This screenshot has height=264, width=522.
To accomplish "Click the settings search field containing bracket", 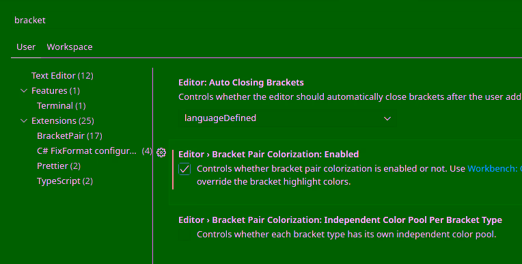I will click(x=266, y=21).
